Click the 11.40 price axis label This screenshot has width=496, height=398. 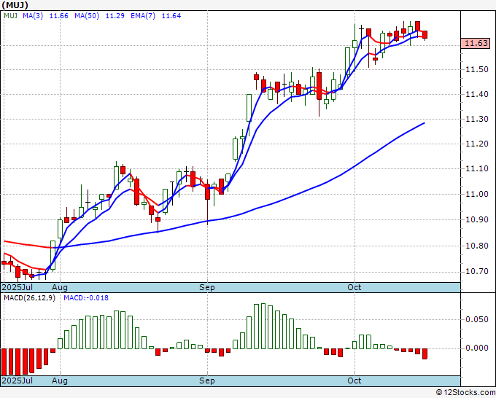477,94
